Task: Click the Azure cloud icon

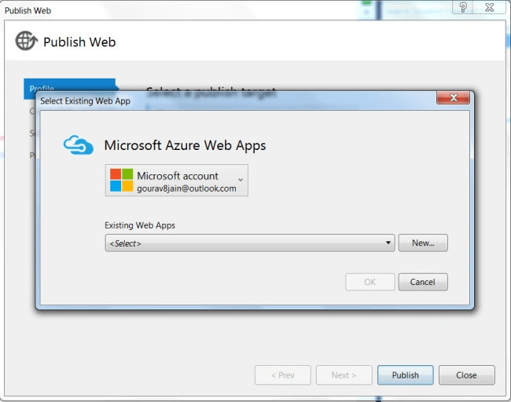Action: pos(78,144)
